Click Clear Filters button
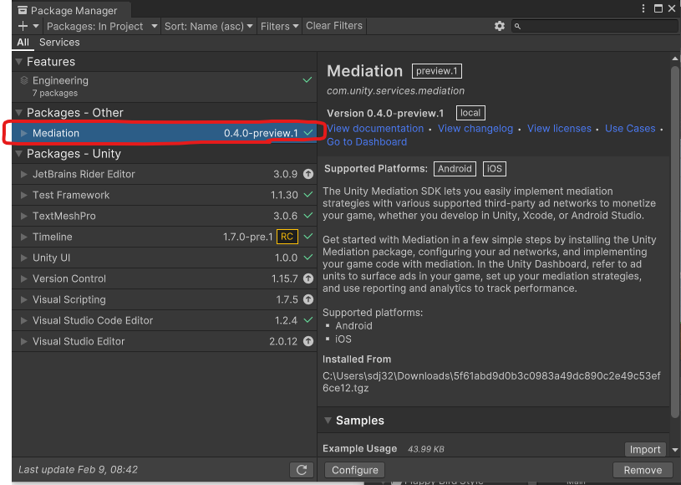 334,26
